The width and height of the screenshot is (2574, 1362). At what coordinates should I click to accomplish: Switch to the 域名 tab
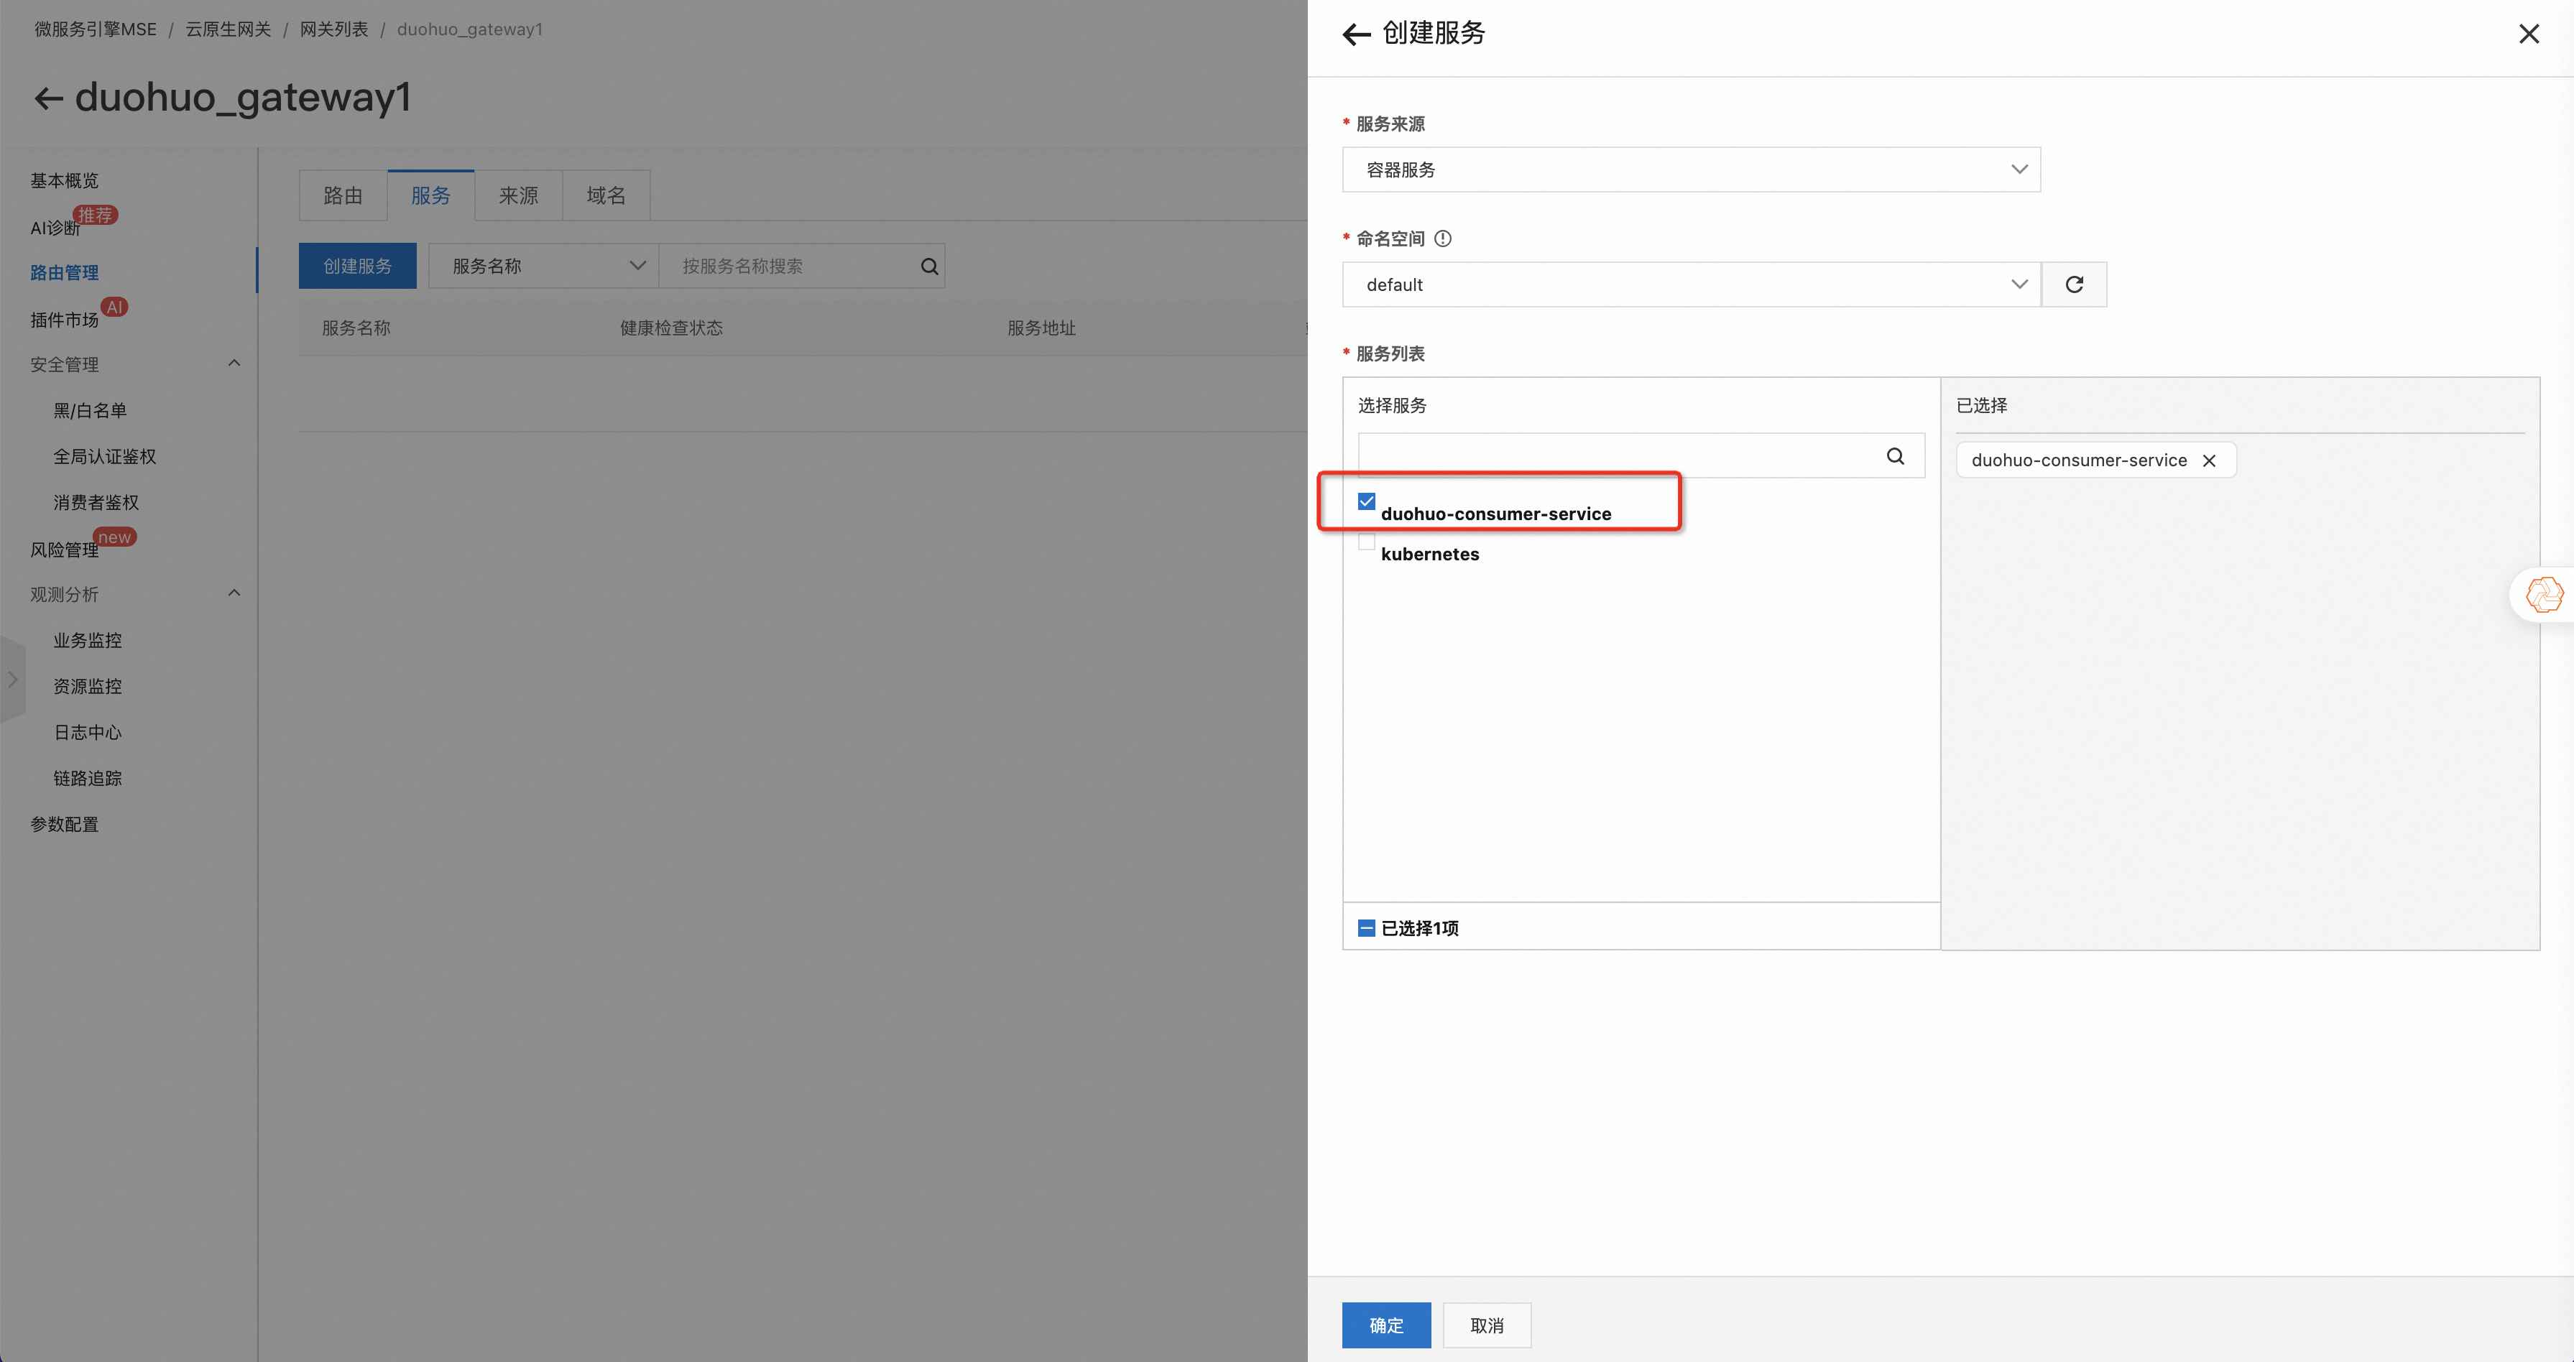point(606,195)
